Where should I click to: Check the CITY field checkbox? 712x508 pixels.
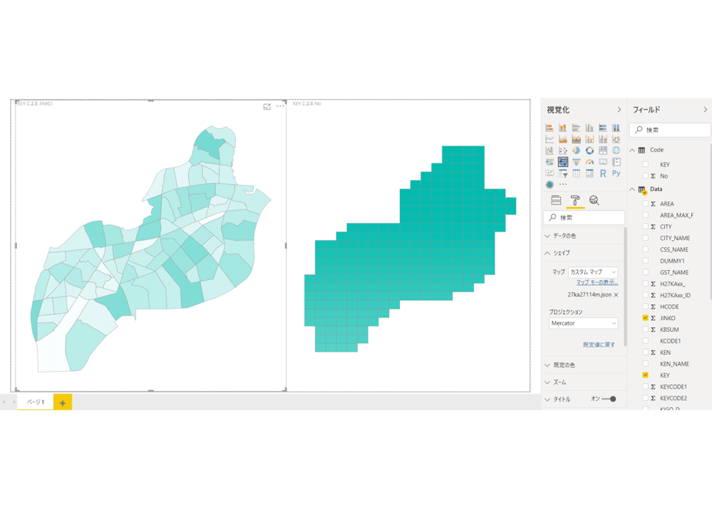click(x=645, y=226)
